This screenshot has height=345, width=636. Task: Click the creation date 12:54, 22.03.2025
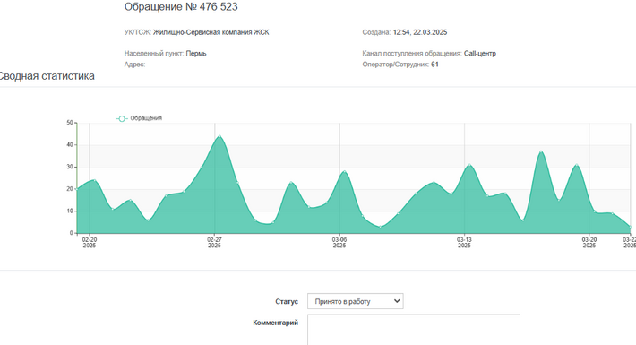coord(420,32)
